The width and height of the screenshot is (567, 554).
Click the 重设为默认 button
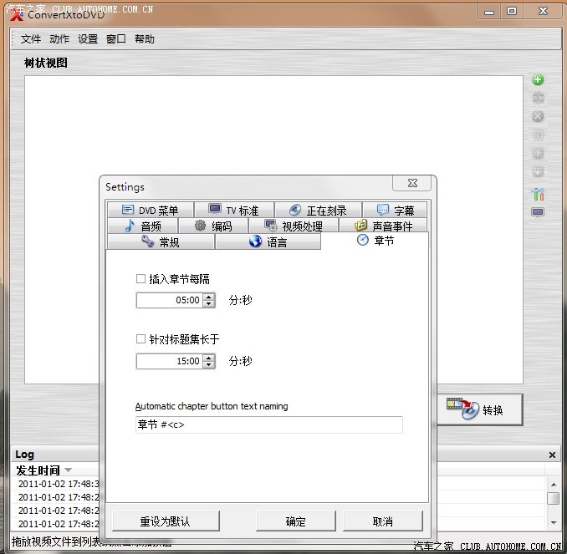point(166,521)
